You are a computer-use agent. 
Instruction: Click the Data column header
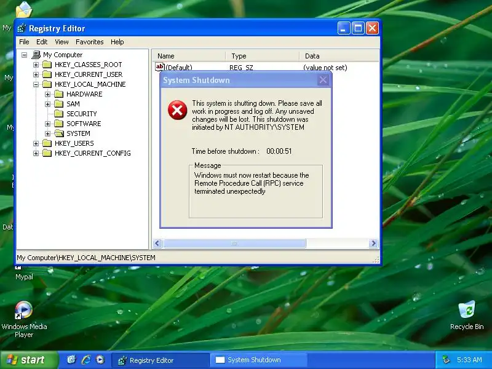(339, 56)
